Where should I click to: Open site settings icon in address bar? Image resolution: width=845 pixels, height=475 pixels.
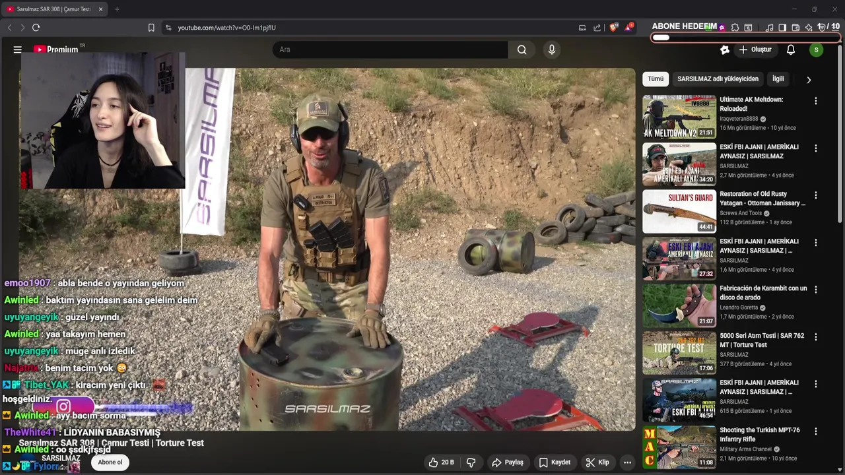(168, 28)
